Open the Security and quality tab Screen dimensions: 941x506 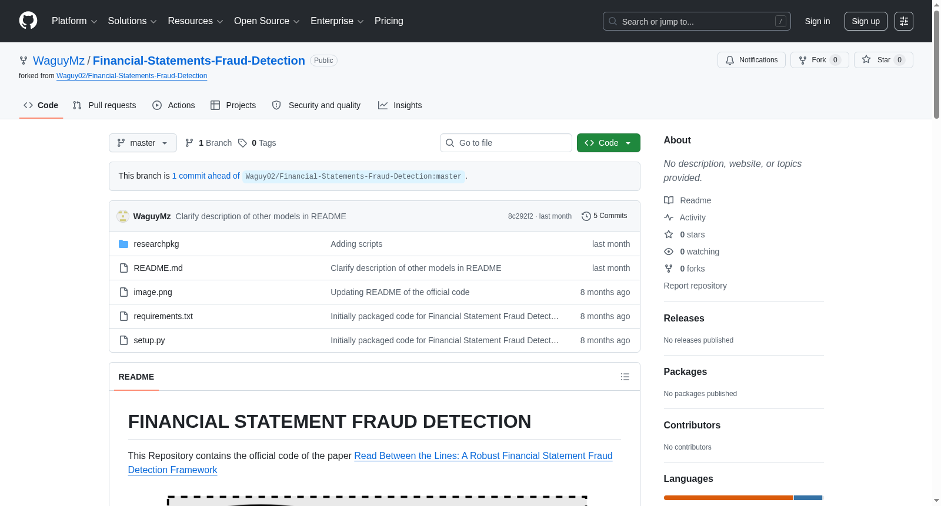316,105
